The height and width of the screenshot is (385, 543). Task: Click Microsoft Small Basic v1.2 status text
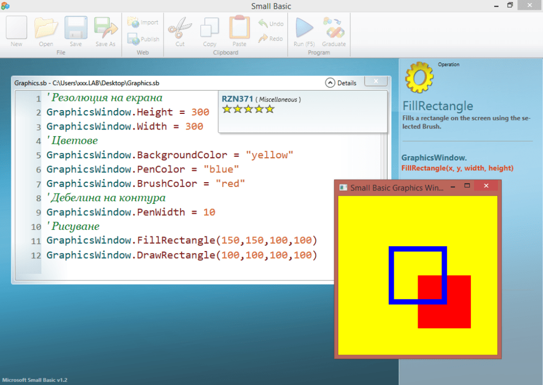(x=35, y=380)
